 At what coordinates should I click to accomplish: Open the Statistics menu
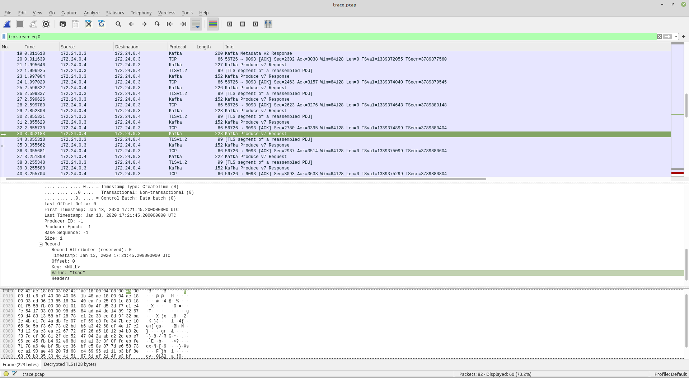pyautogui.click(x=115, y=13)
